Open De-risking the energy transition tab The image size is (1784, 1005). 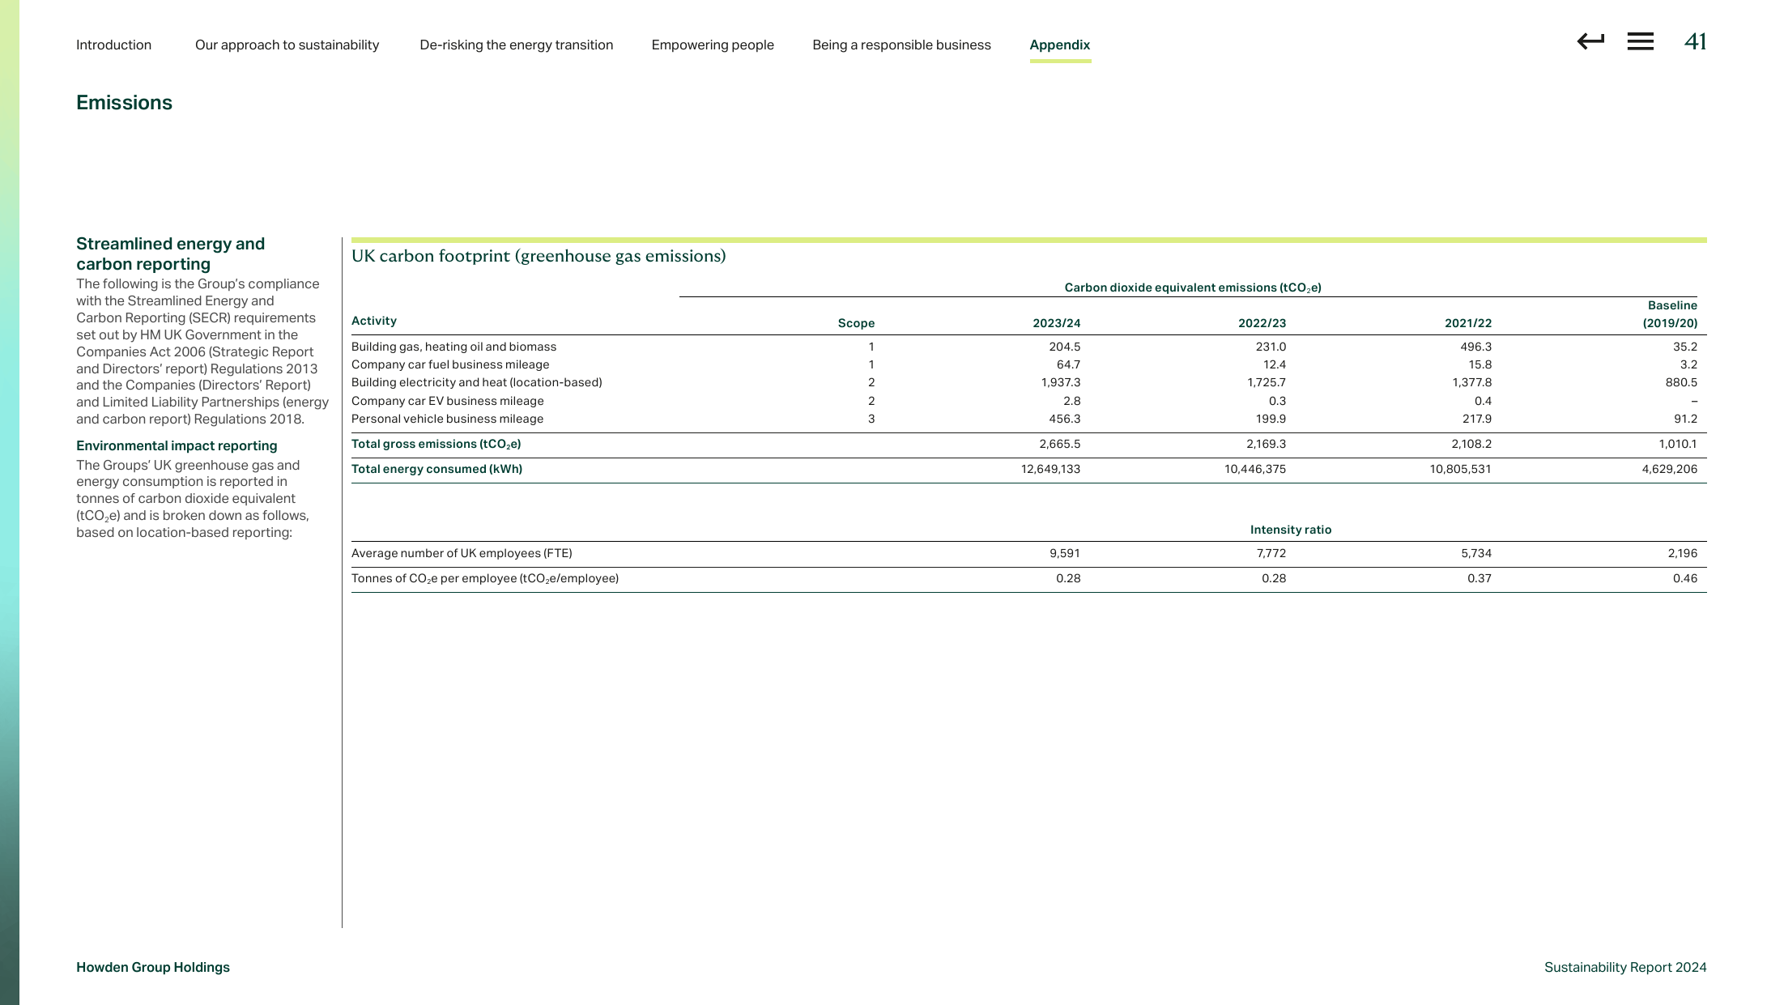[516, 45]
